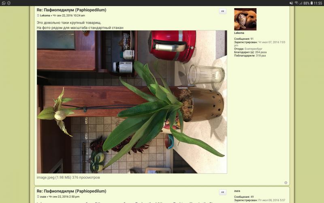Open Lekoma's avatar image

point(245,19)
